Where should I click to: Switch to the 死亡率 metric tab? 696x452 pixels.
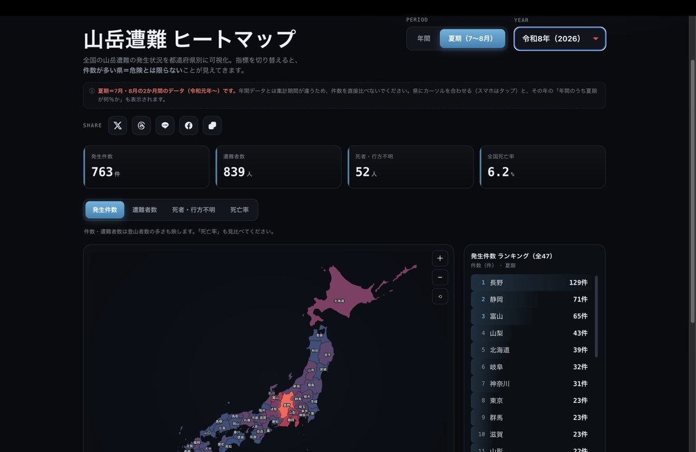pos(240,210)
